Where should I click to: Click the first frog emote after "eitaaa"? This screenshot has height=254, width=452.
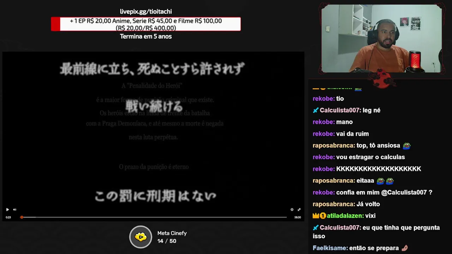click(380, 181)
